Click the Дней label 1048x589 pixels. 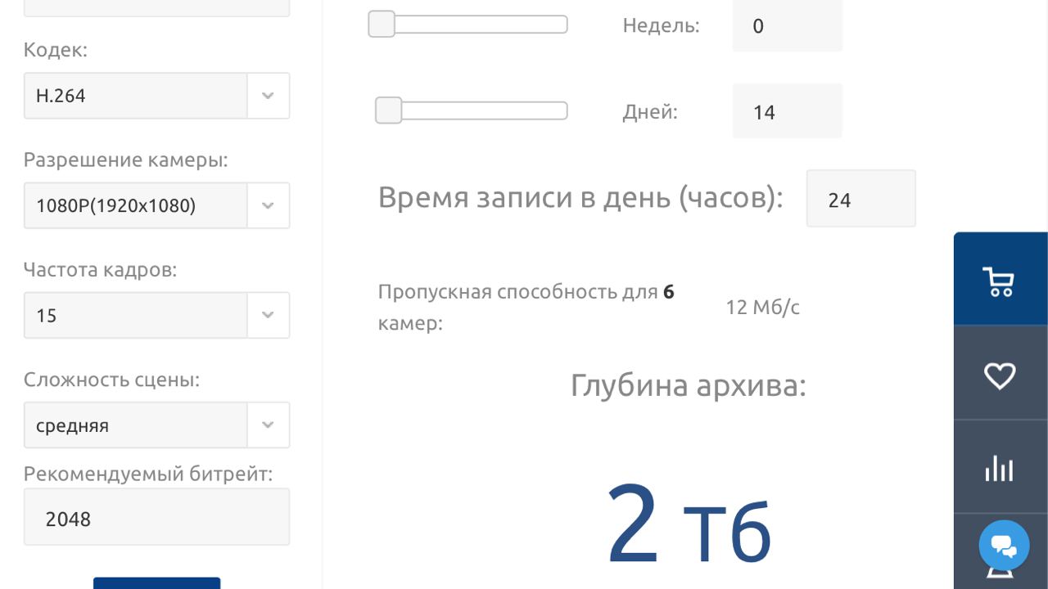click(x=650, y=112)
